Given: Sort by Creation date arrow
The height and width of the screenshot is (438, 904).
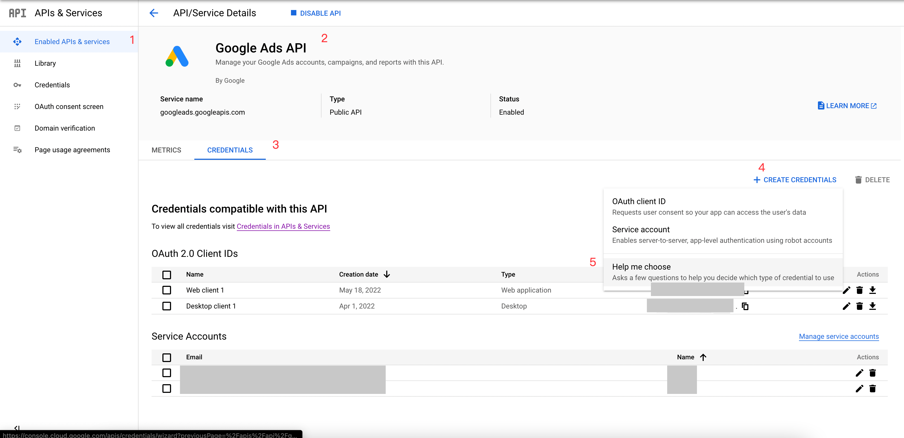Looking at the screenshot, I should point(387,274).
